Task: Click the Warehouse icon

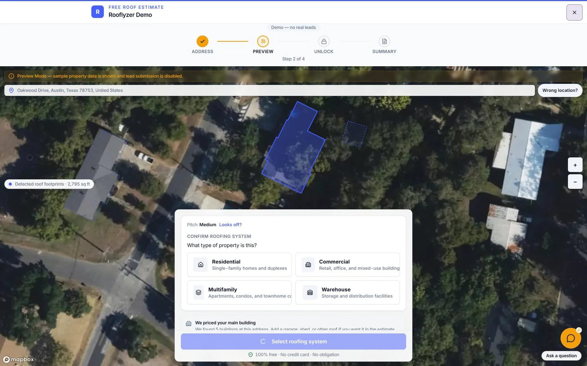Action: pyautogui.click(x=310, y=292)
